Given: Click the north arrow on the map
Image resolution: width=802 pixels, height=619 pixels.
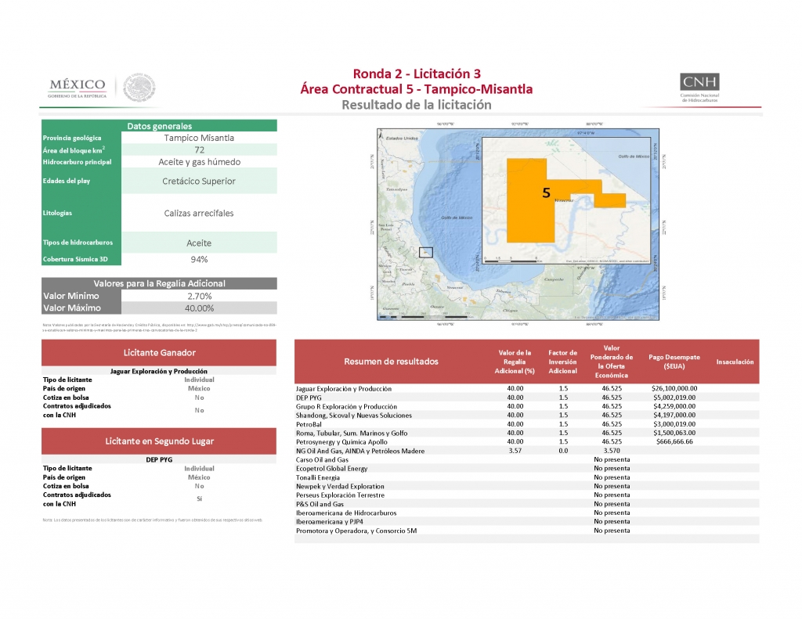Looking at the screenshot, I should click(379, 135).
